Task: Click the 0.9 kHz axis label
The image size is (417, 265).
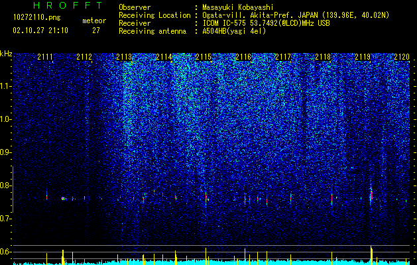Action: coord(6,152)
